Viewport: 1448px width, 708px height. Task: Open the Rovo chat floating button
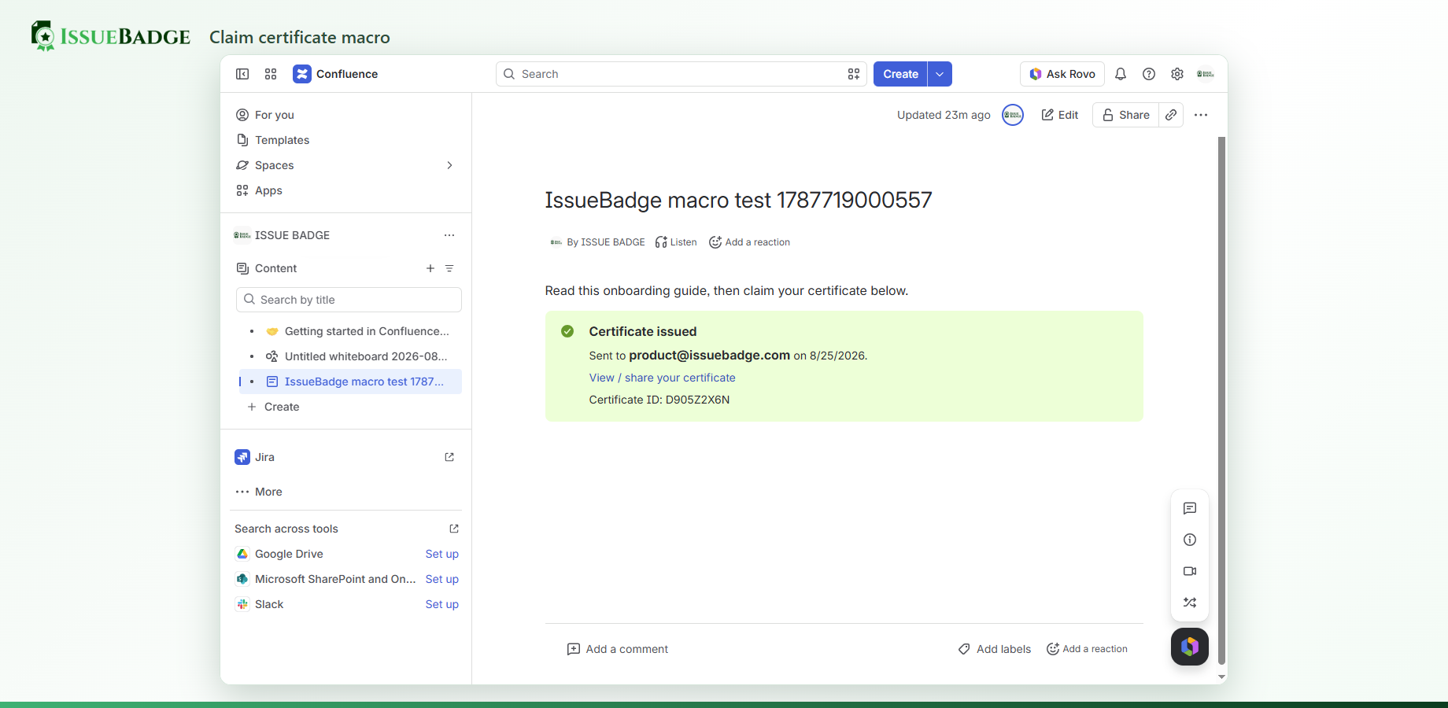pos(1190,647)
